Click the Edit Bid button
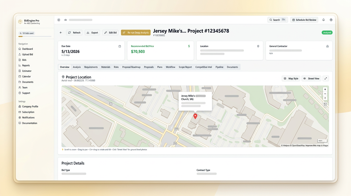The height and width of the screenshot is (196, 351). tap(110, 33)
